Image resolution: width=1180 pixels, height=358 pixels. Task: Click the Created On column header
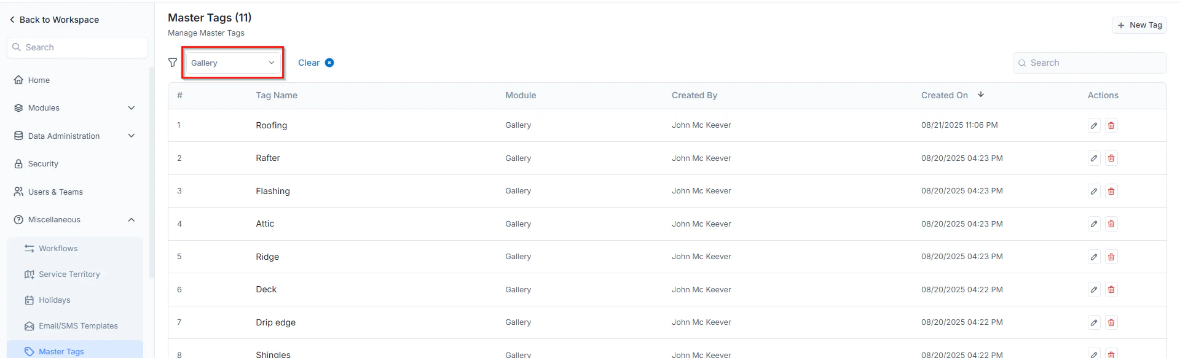(945, 95)
